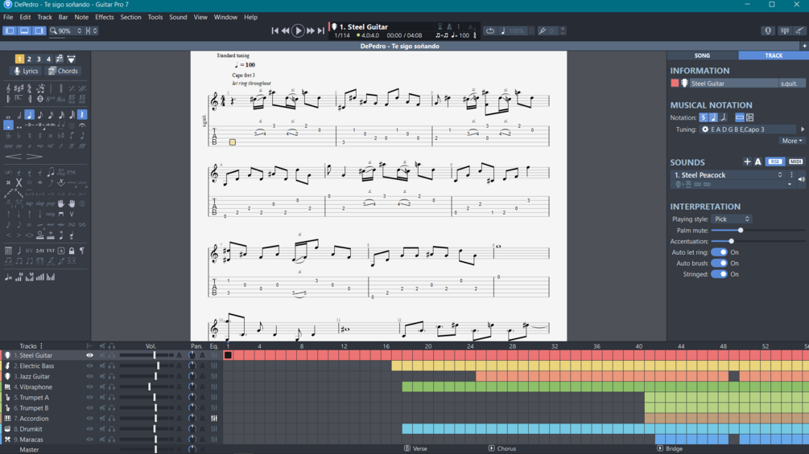Jump to the first bar

[x=275, y=31]
